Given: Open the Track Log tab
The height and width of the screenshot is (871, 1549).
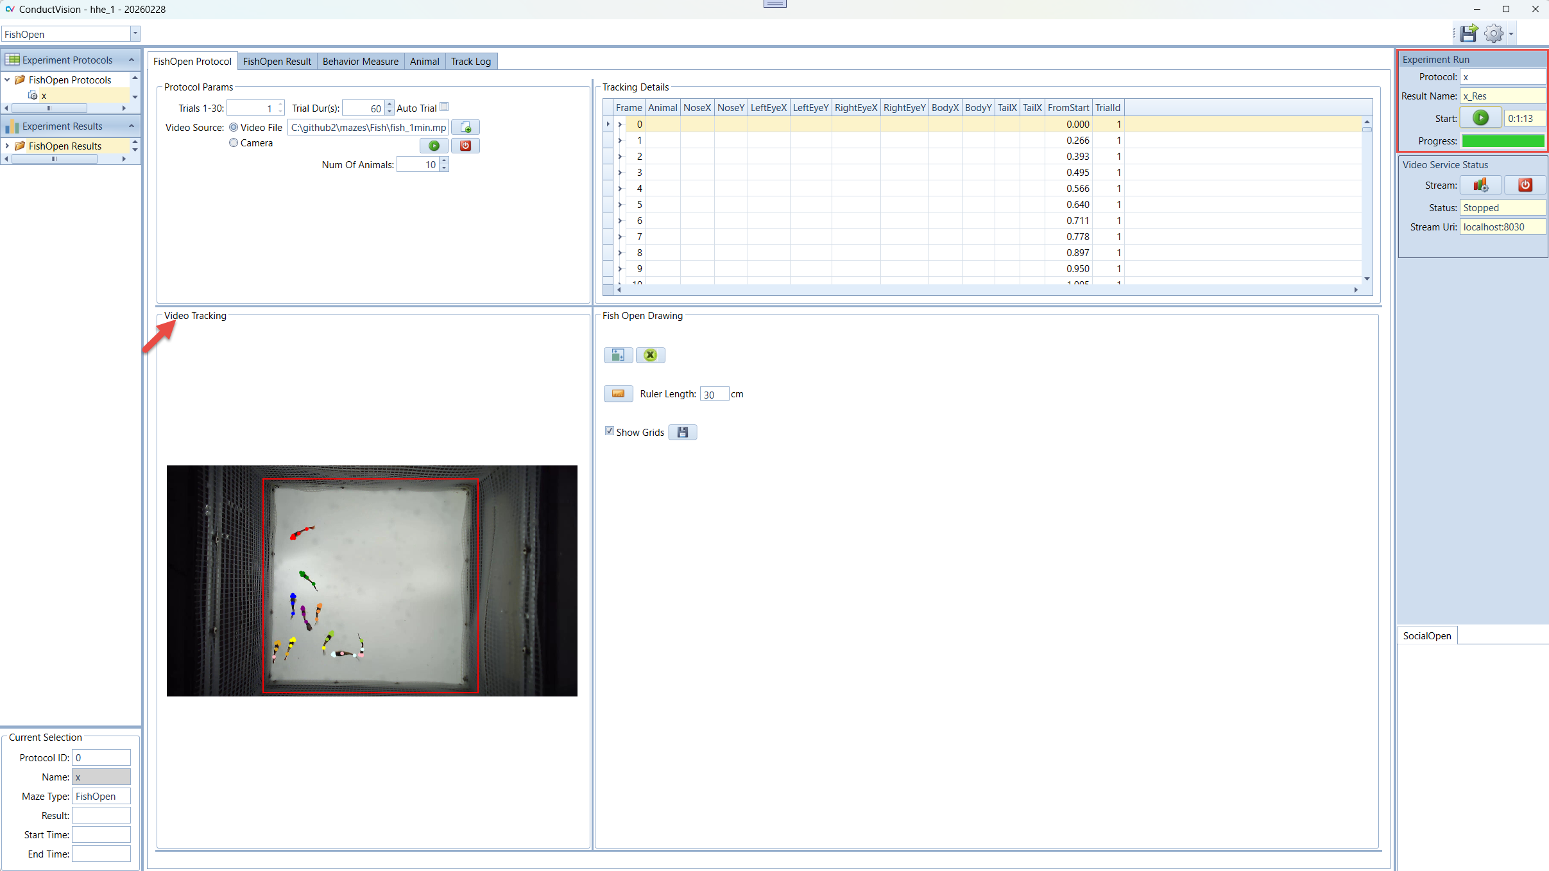Looking at the screenshot, I should [470, 61].
